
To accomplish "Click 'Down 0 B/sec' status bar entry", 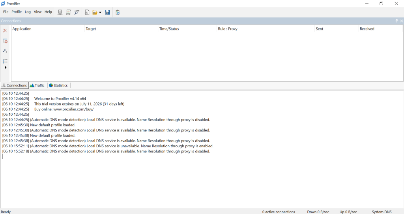I will (318, 212).
